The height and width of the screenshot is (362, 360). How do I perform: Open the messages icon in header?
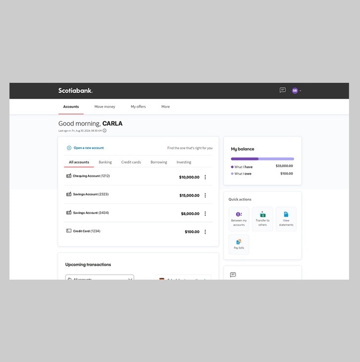283,90
